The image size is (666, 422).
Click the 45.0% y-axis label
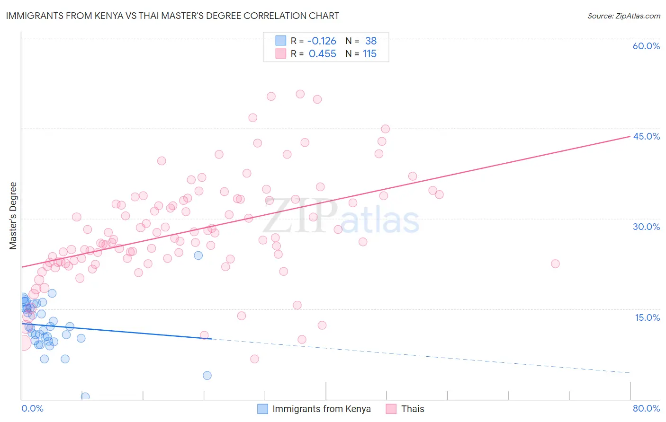(x=646, y=136)
